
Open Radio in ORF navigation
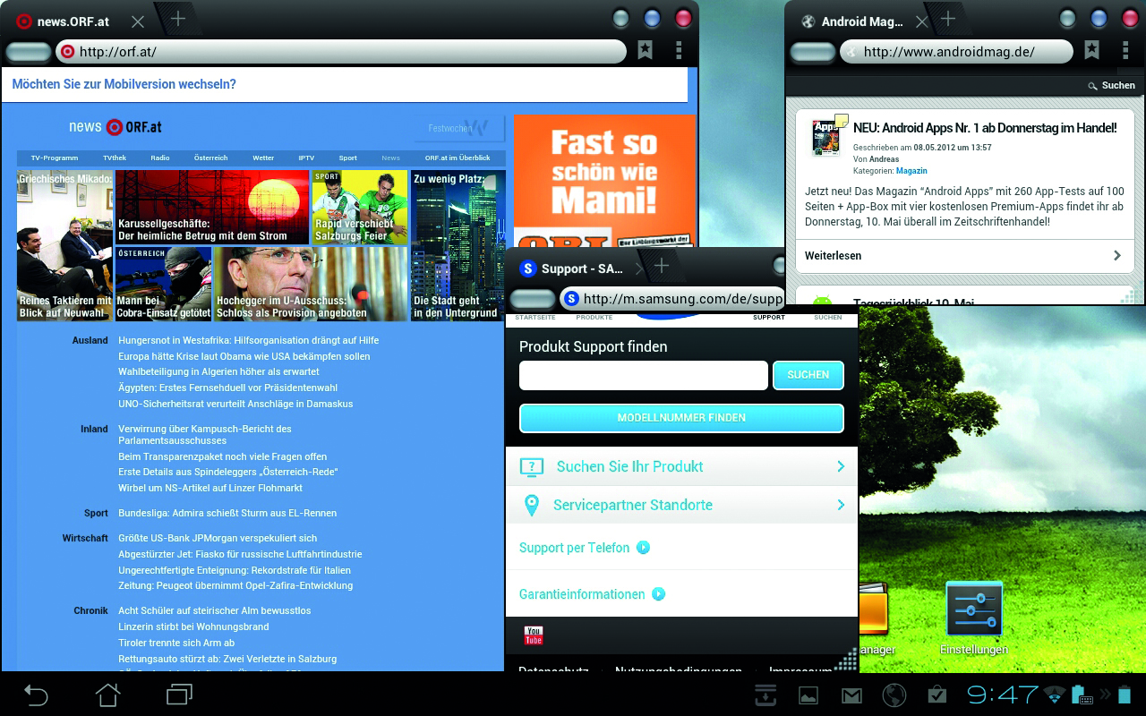(160, 158)
